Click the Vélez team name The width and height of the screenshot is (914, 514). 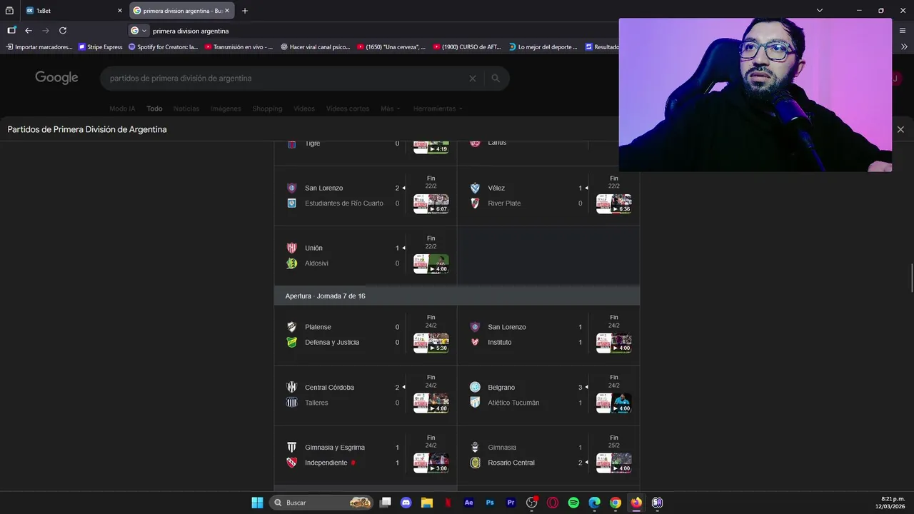pyautogui.click(x=496, y=188)
